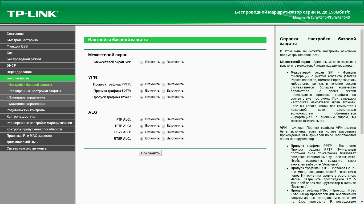This screenshot has height=204, width=364.
Task: Click the H323 ALG: label
Action: 123,132
